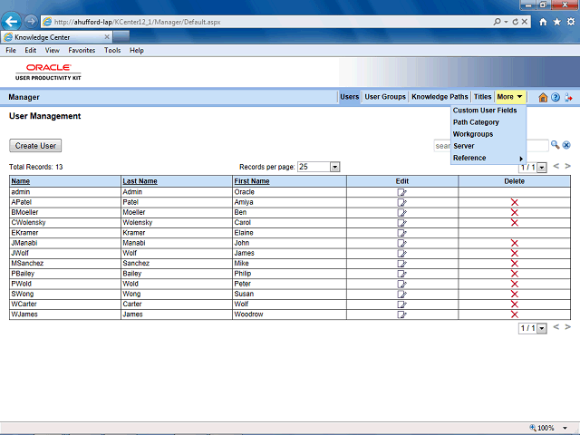
Task: Delete user PBailey
Action: [x=514, y=274]
